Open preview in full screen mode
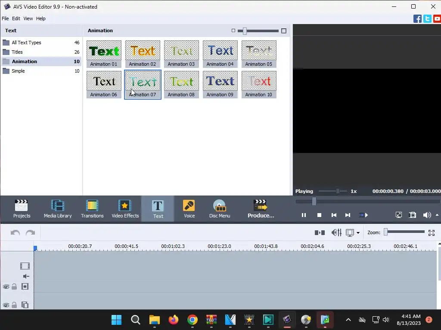 click(x=398, y=215)
